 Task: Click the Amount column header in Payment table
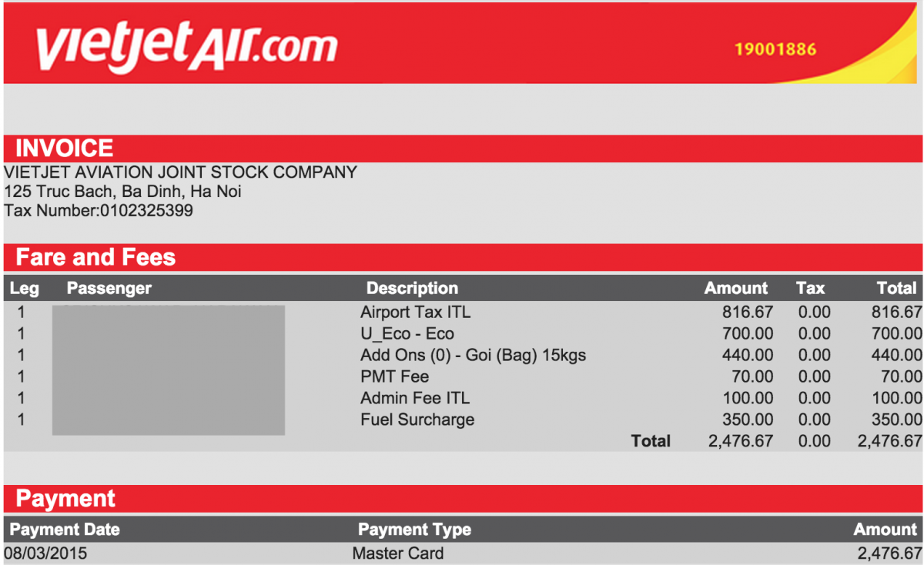885,530
